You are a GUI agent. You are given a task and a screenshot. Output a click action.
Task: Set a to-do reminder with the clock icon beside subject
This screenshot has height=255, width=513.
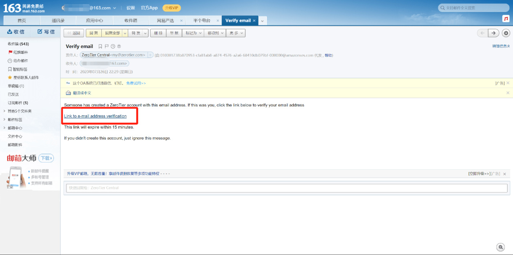point(113,46)
